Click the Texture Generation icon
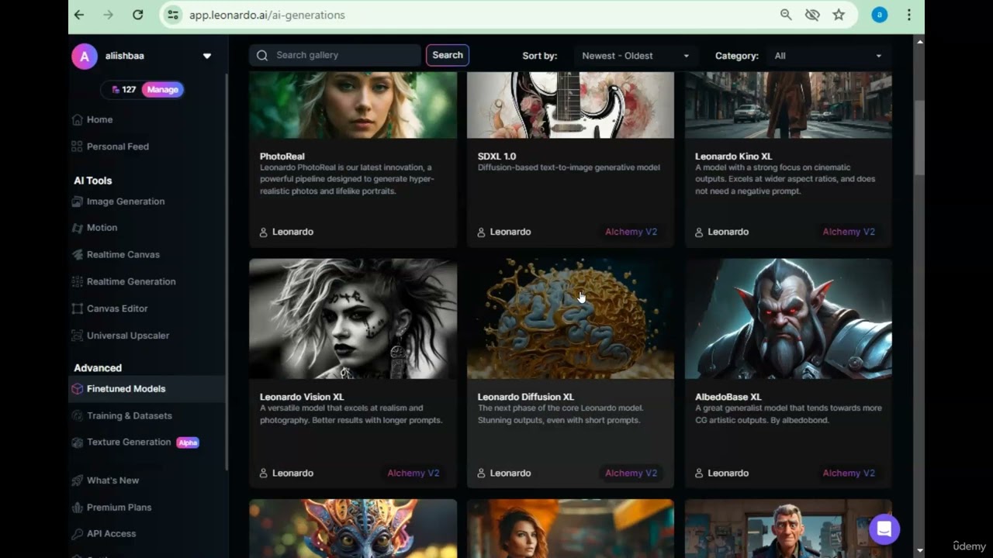Image resolution: width=993 pixels, height=558 pixels. 77,442
